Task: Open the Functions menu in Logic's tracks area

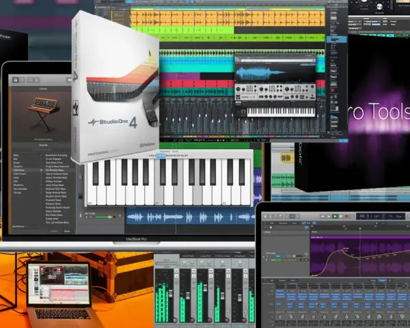Action: coord(283,223)
